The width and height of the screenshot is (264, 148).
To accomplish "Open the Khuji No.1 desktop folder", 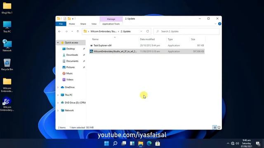I will (7, 8).
